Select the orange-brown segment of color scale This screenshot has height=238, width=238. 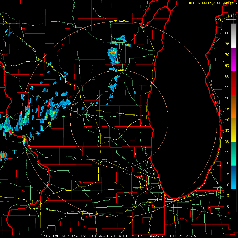point(234,107)
